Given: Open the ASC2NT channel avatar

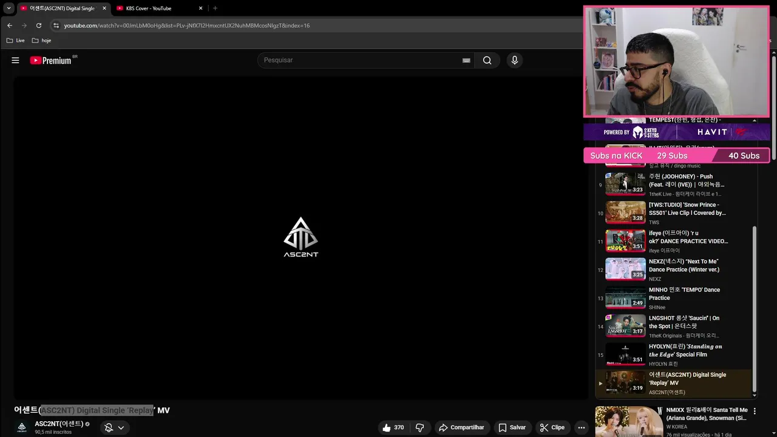Looking at the screenshot, I should pos(22,427).
